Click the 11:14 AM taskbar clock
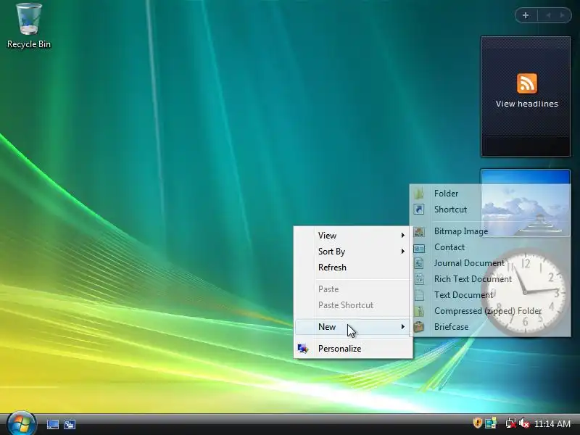The image size is (580, 435). coord(552,423)
